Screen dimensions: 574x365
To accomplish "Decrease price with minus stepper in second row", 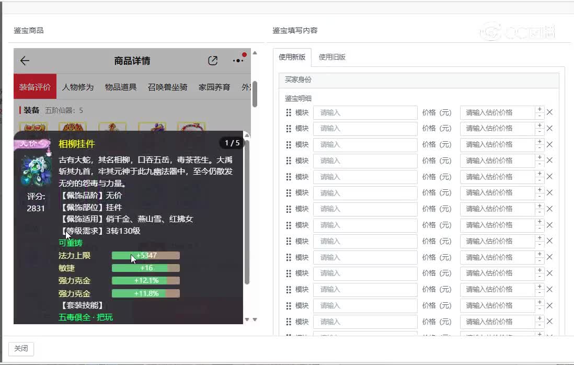I will [x=539, y=132].
